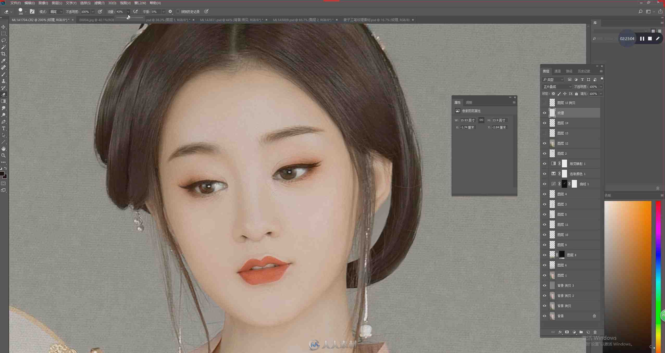Image resolution: width=665 pixels, height=353 pixels.
Task: Open layer styles fx menu
Action: (x=560, y=332)
